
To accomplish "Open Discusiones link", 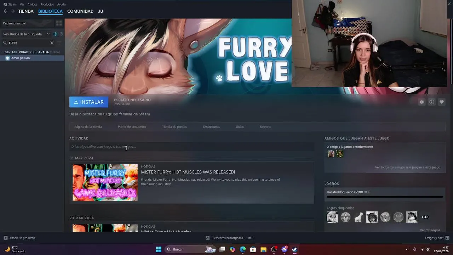I will pos(212,127).
